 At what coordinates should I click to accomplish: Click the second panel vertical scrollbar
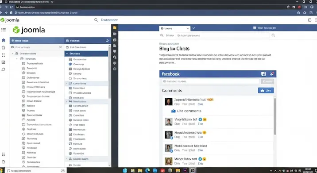tap(109, 73)
